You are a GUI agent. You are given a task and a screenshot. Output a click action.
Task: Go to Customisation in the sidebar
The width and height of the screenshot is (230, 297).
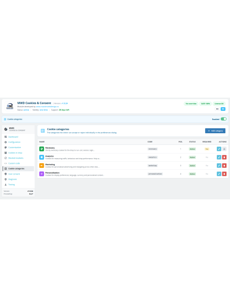14,147
